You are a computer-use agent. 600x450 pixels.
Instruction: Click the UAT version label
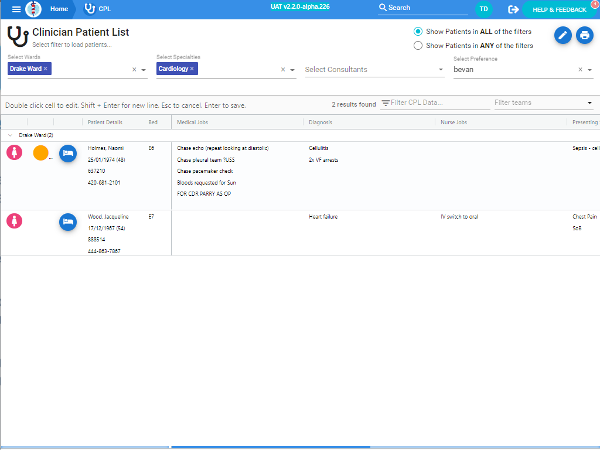(x=300, y=6)
